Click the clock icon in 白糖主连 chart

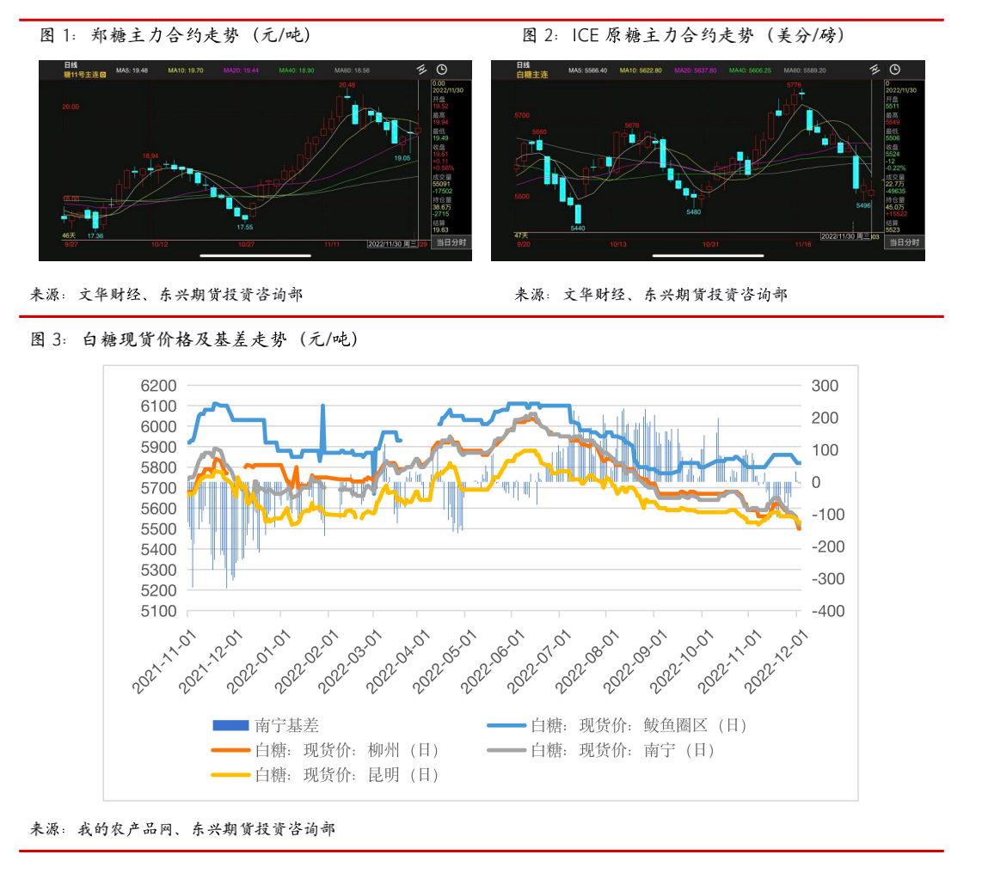pos(895,70)
